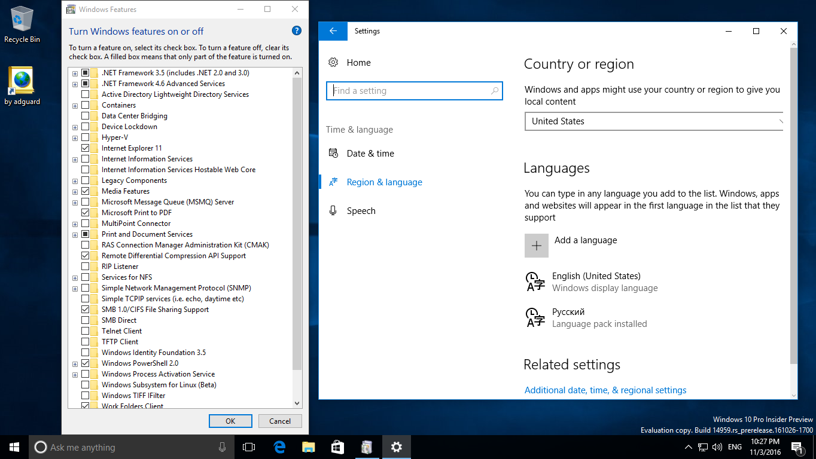This screenshot has height=459, width=816.
Task: Click the Cortana microphone icon on taskbar
Action: 222,447
